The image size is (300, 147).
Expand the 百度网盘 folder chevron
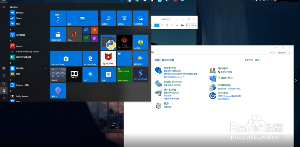(46, 68)
